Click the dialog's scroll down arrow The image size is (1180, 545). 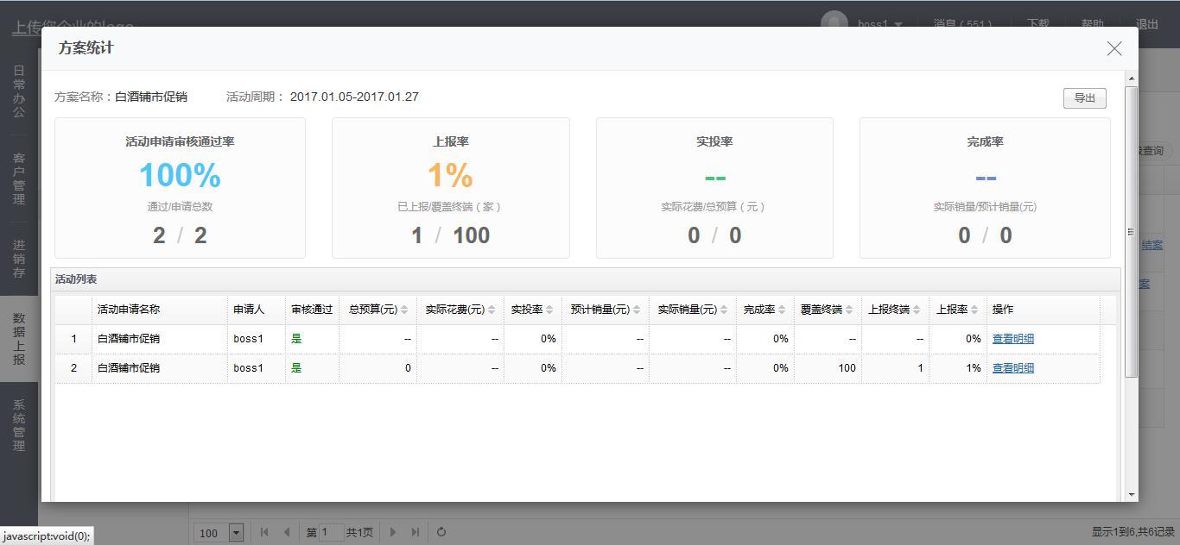point(1131,494)
